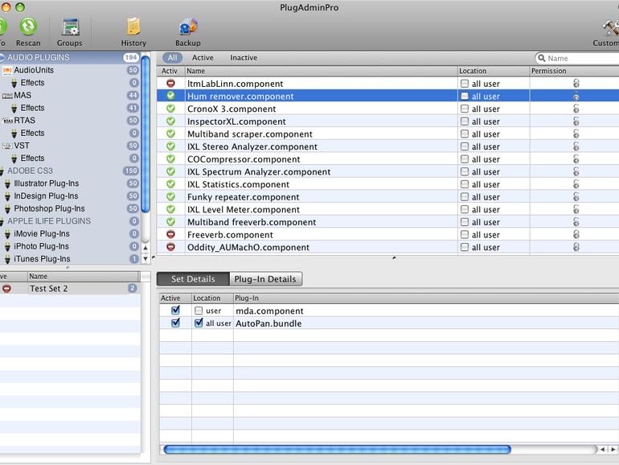Click the green active icon for CronoX 3.component

click(170, 109)
